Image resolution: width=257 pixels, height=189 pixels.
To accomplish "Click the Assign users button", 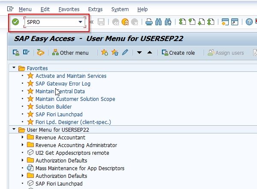I will (x=226, y=53).
